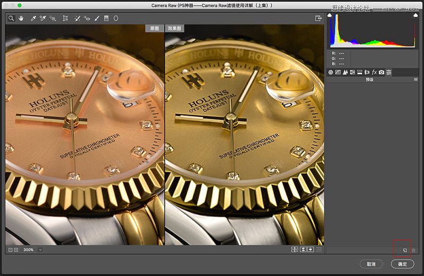Select the Zoom tool
Screen dimensions: 424x276
click(11, 19)
